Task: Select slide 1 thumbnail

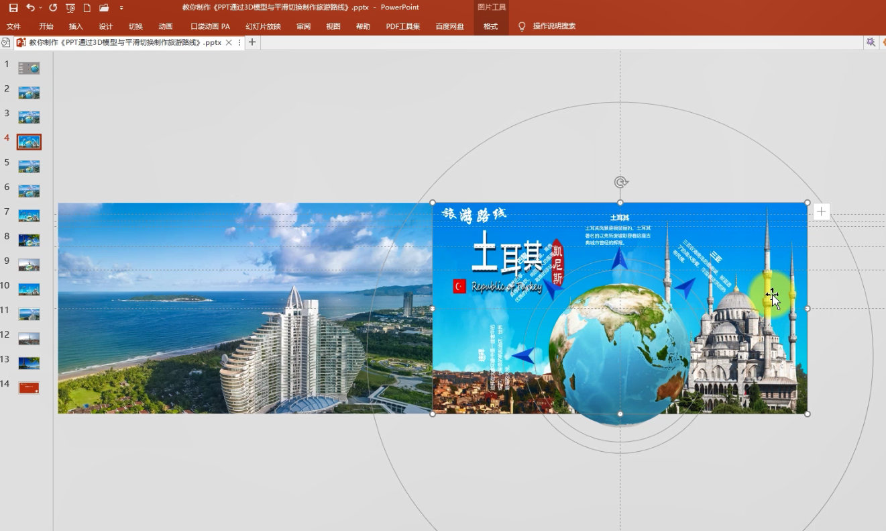Action: pyautogui.click(x=29, y=68)
